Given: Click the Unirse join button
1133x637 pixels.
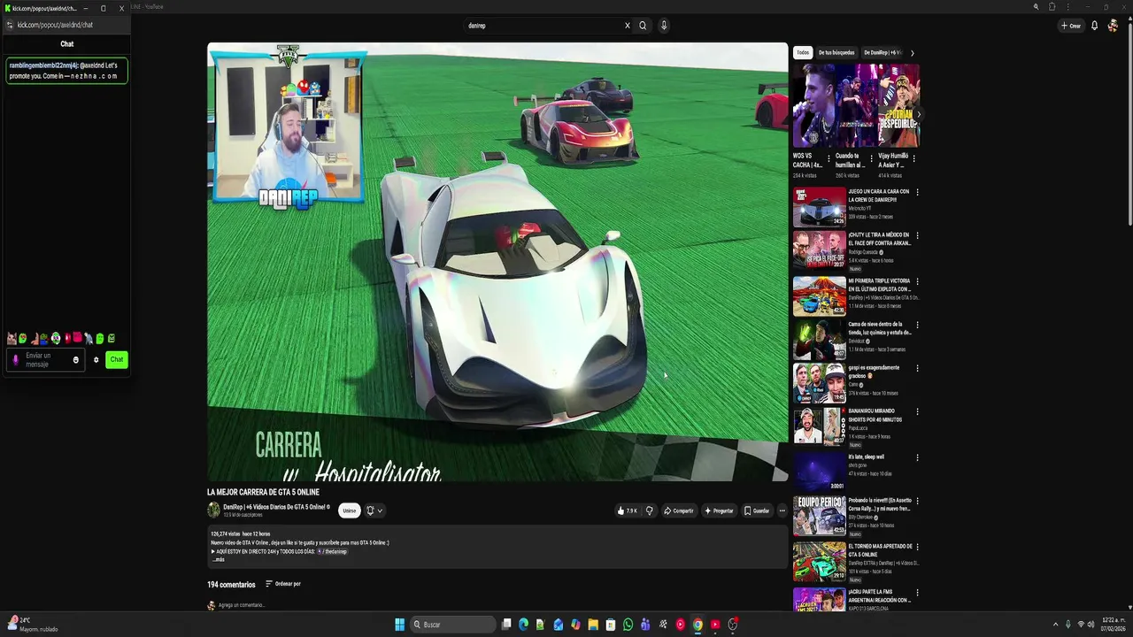Looking at the screenshot, I should 350,510.
